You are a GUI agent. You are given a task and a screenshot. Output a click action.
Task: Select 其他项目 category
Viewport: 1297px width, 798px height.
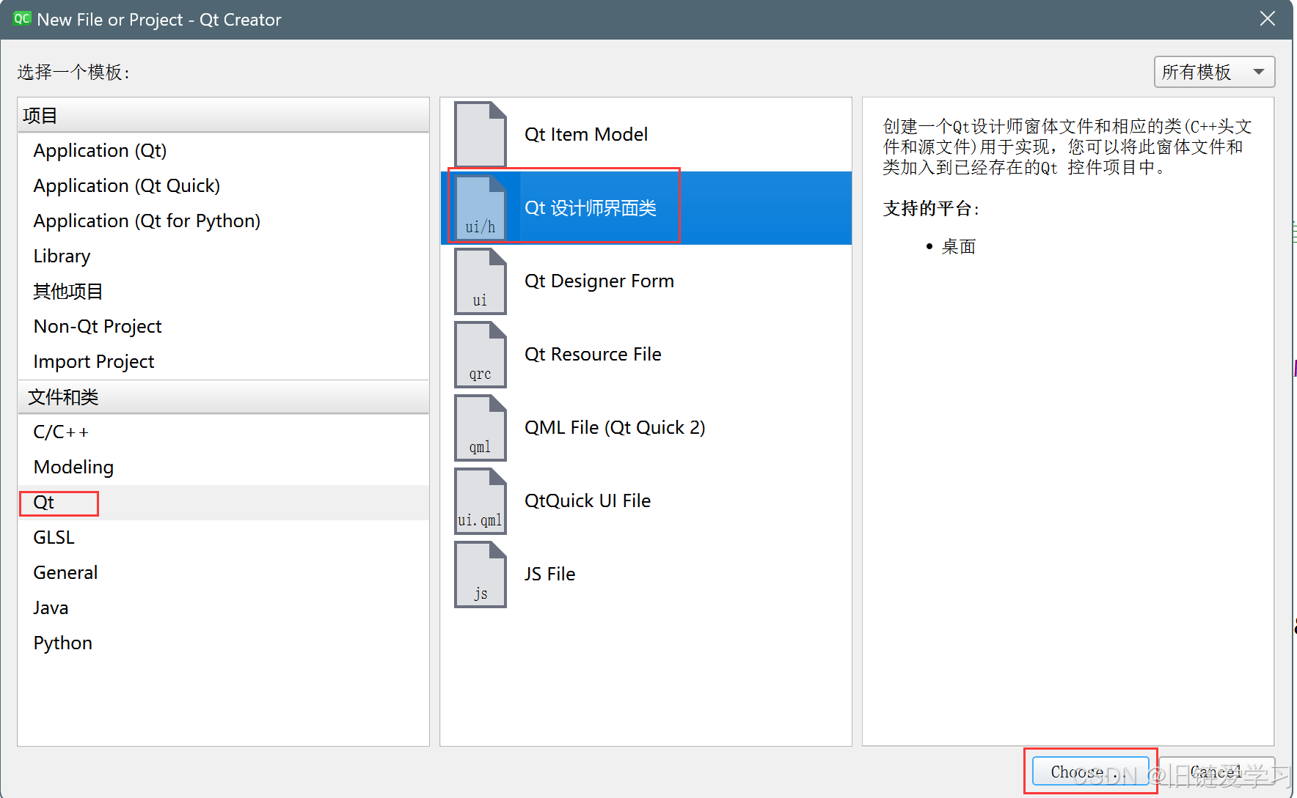coord(223,291)
